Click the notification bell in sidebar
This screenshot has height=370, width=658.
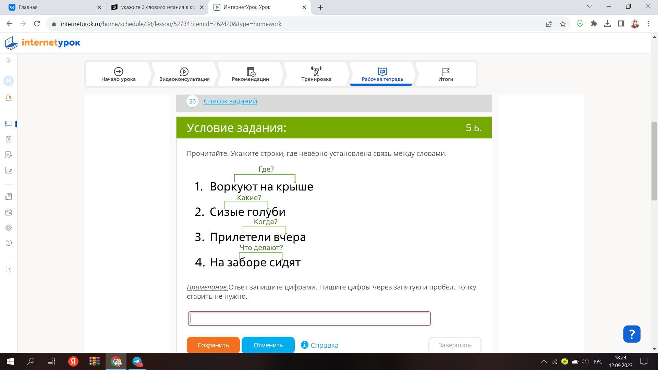(9, 98)
